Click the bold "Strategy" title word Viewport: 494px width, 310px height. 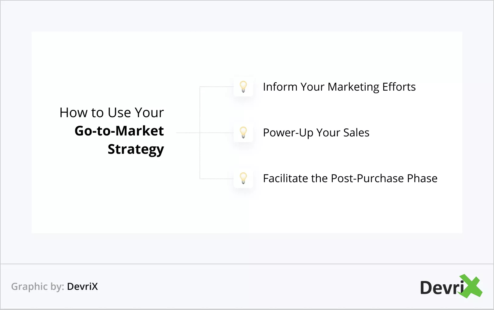136,149
